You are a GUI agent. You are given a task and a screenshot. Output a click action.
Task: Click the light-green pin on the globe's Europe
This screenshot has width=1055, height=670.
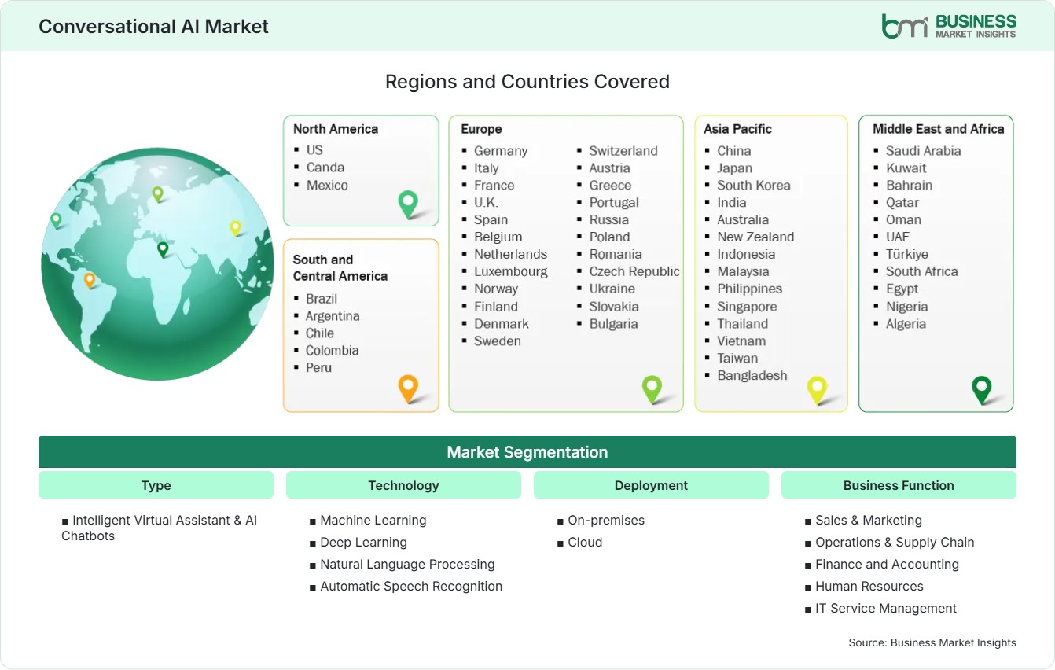[157, 193]
